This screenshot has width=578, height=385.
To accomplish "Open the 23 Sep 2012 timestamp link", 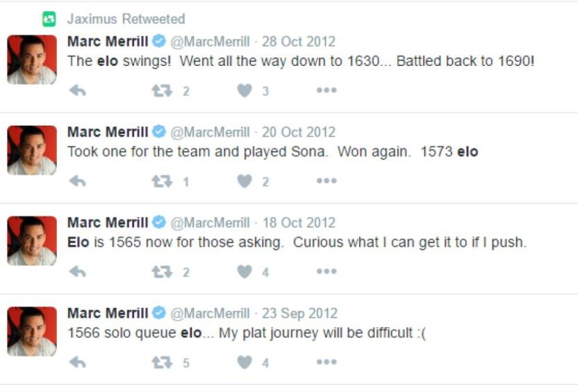I will coord(299,313).
